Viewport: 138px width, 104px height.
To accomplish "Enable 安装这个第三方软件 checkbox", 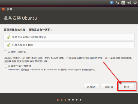I will click(5, 66).
